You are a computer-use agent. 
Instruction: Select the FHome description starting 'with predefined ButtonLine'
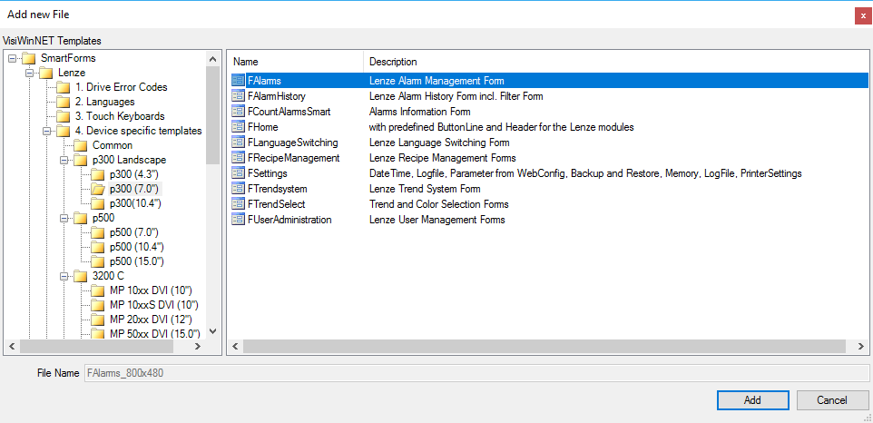click(502, 127)
